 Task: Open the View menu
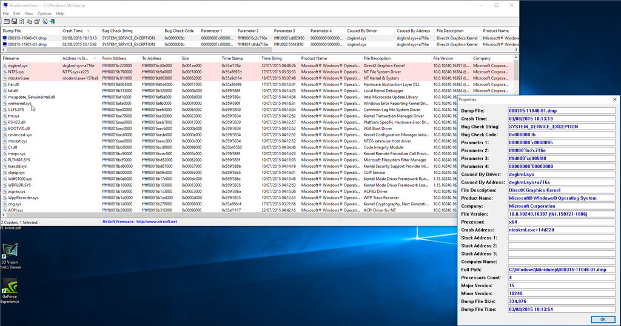29,13
